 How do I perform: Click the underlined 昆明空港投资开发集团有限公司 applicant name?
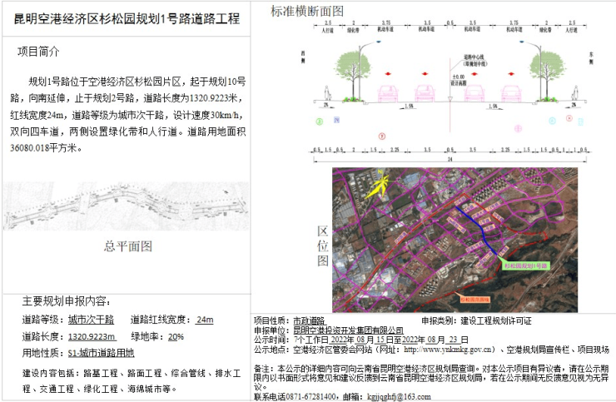tap(348, 330)
